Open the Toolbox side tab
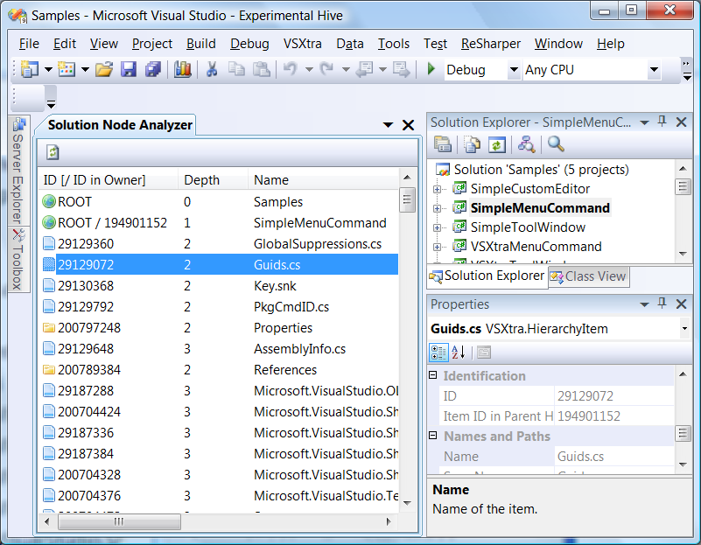 pyautogui.click(x=18, y=260)
